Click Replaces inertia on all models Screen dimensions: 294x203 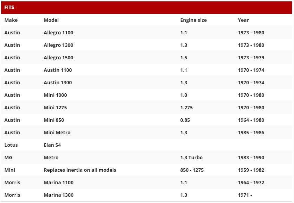80,170
